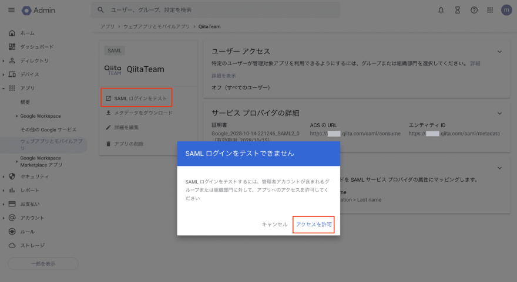Screen dimensions: 517x282
Task: Click the dashboard icon in sidebar
Action: point(12,47)
